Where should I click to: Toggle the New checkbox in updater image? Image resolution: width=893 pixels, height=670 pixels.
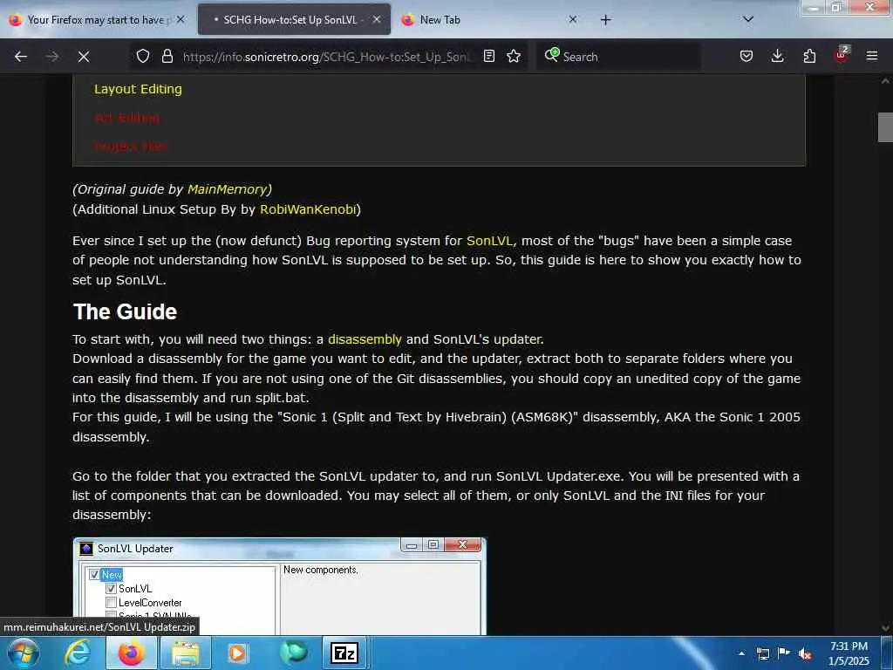point(94,574)
